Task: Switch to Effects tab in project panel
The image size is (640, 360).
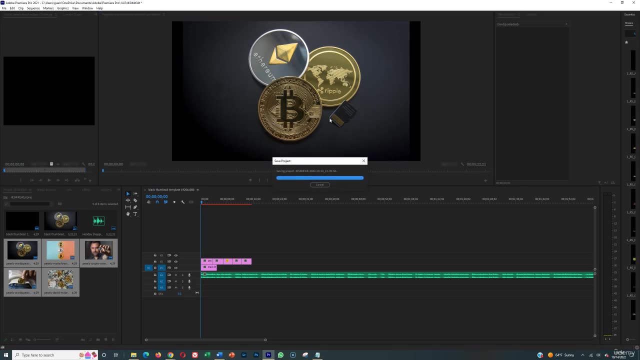Action: [x=86, y=189]
